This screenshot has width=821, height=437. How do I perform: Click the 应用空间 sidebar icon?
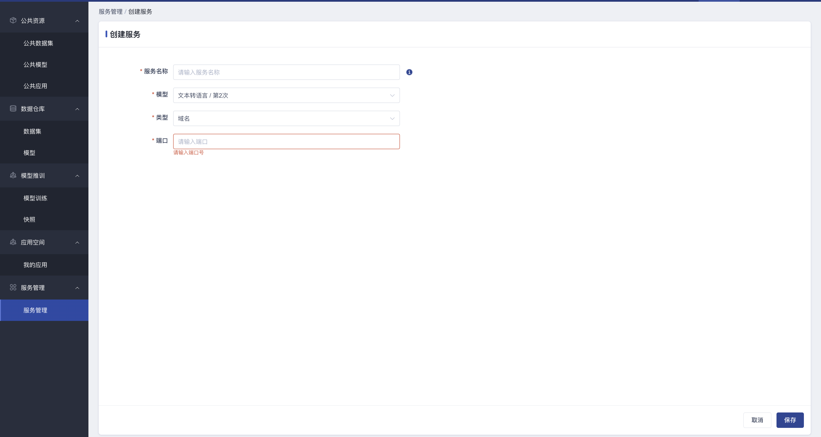(x=13, y=242)
